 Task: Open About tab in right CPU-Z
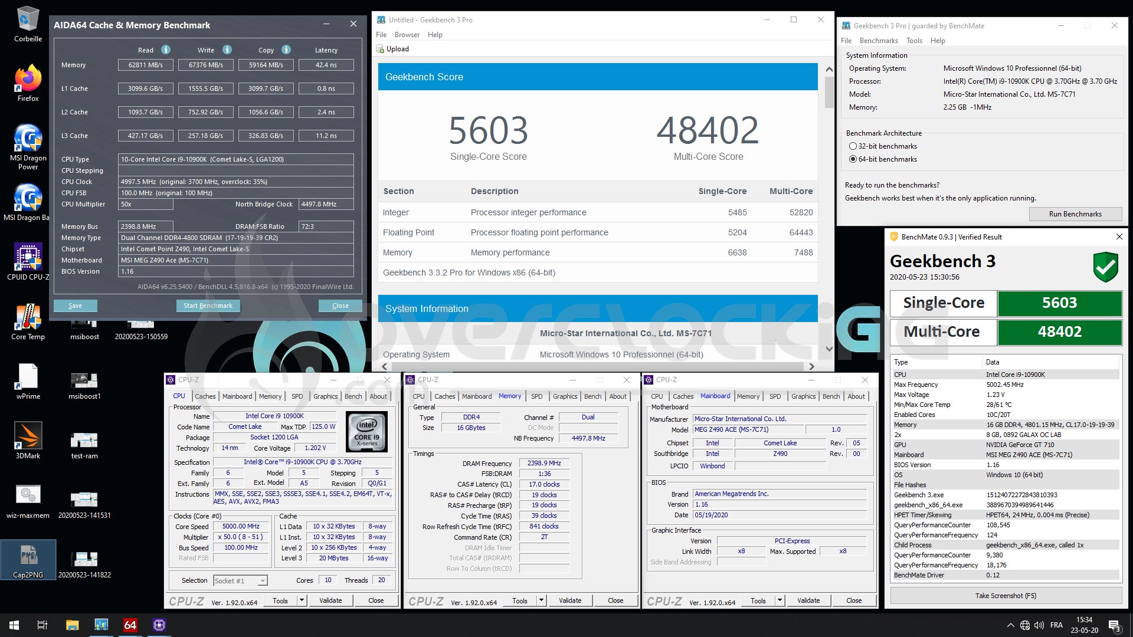pos(856,396)
